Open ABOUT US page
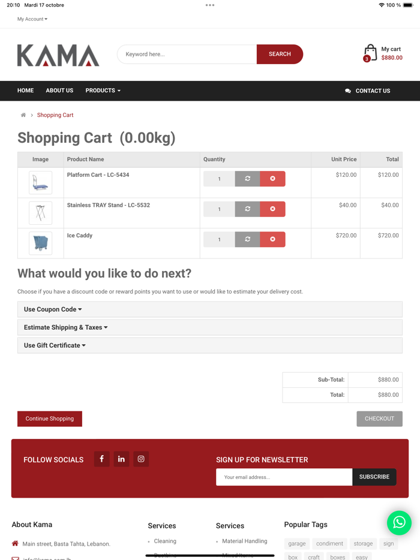Viewport: 420px width, 560px height. [x=59, y=91]
